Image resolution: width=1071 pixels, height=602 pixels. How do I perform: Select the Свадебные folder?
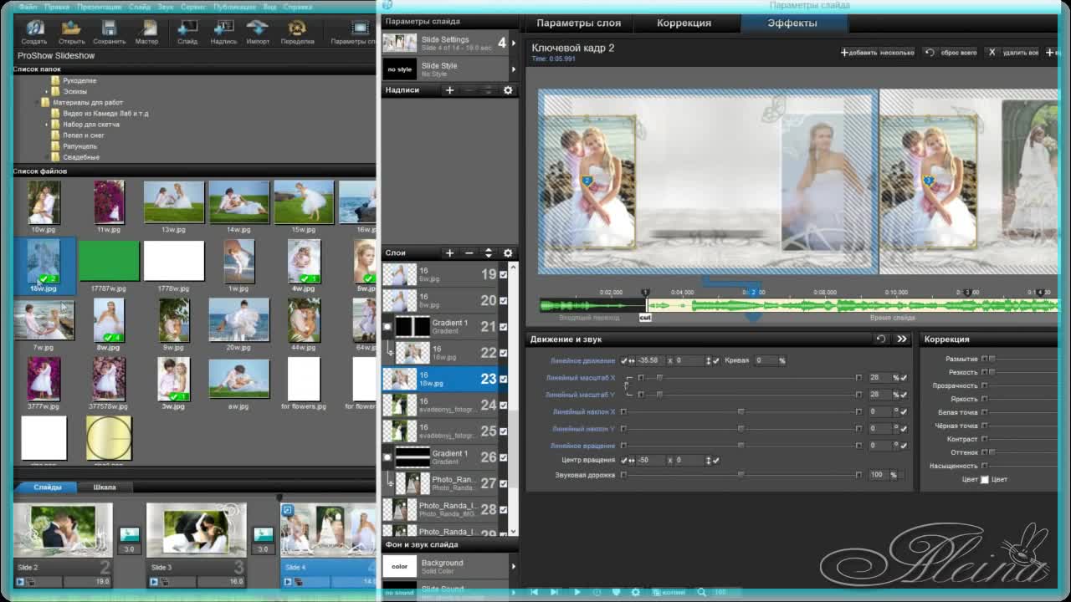[80, 156]
